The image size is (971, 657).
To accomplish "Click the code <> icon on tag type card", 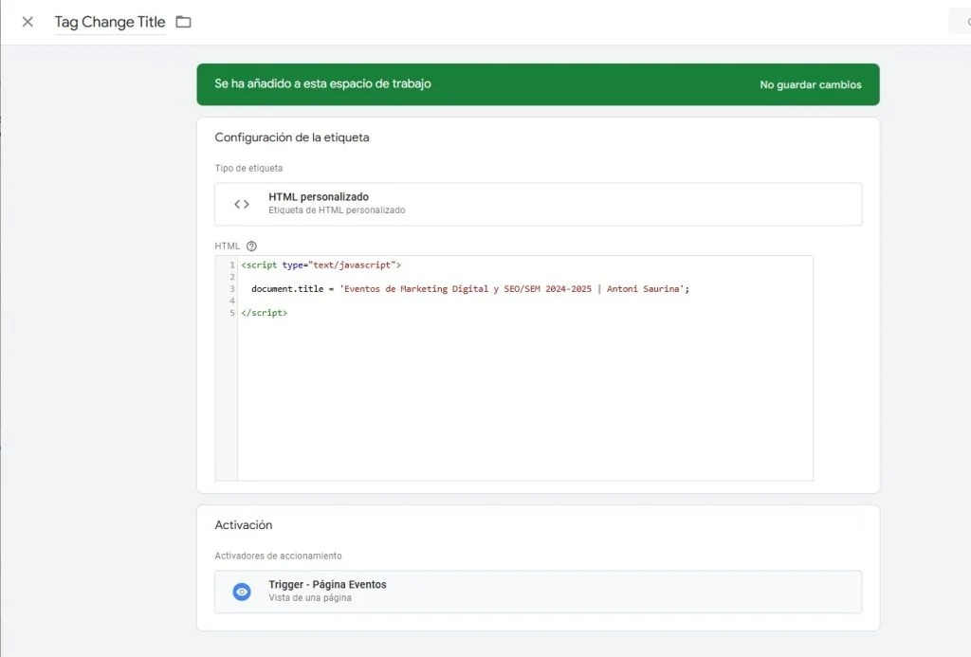I will tap(242, 203).
